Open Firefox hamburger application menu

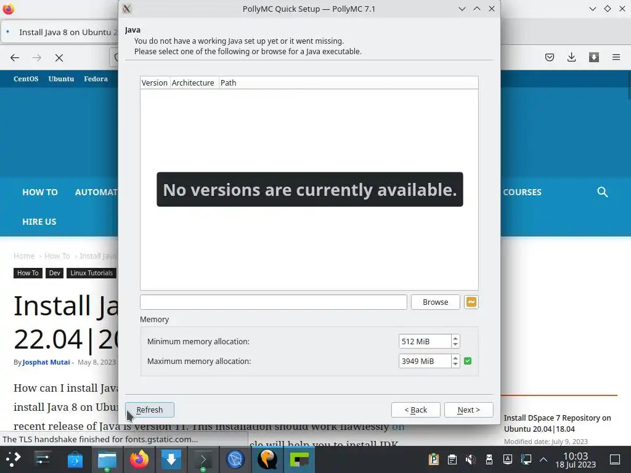click(616, 57)
